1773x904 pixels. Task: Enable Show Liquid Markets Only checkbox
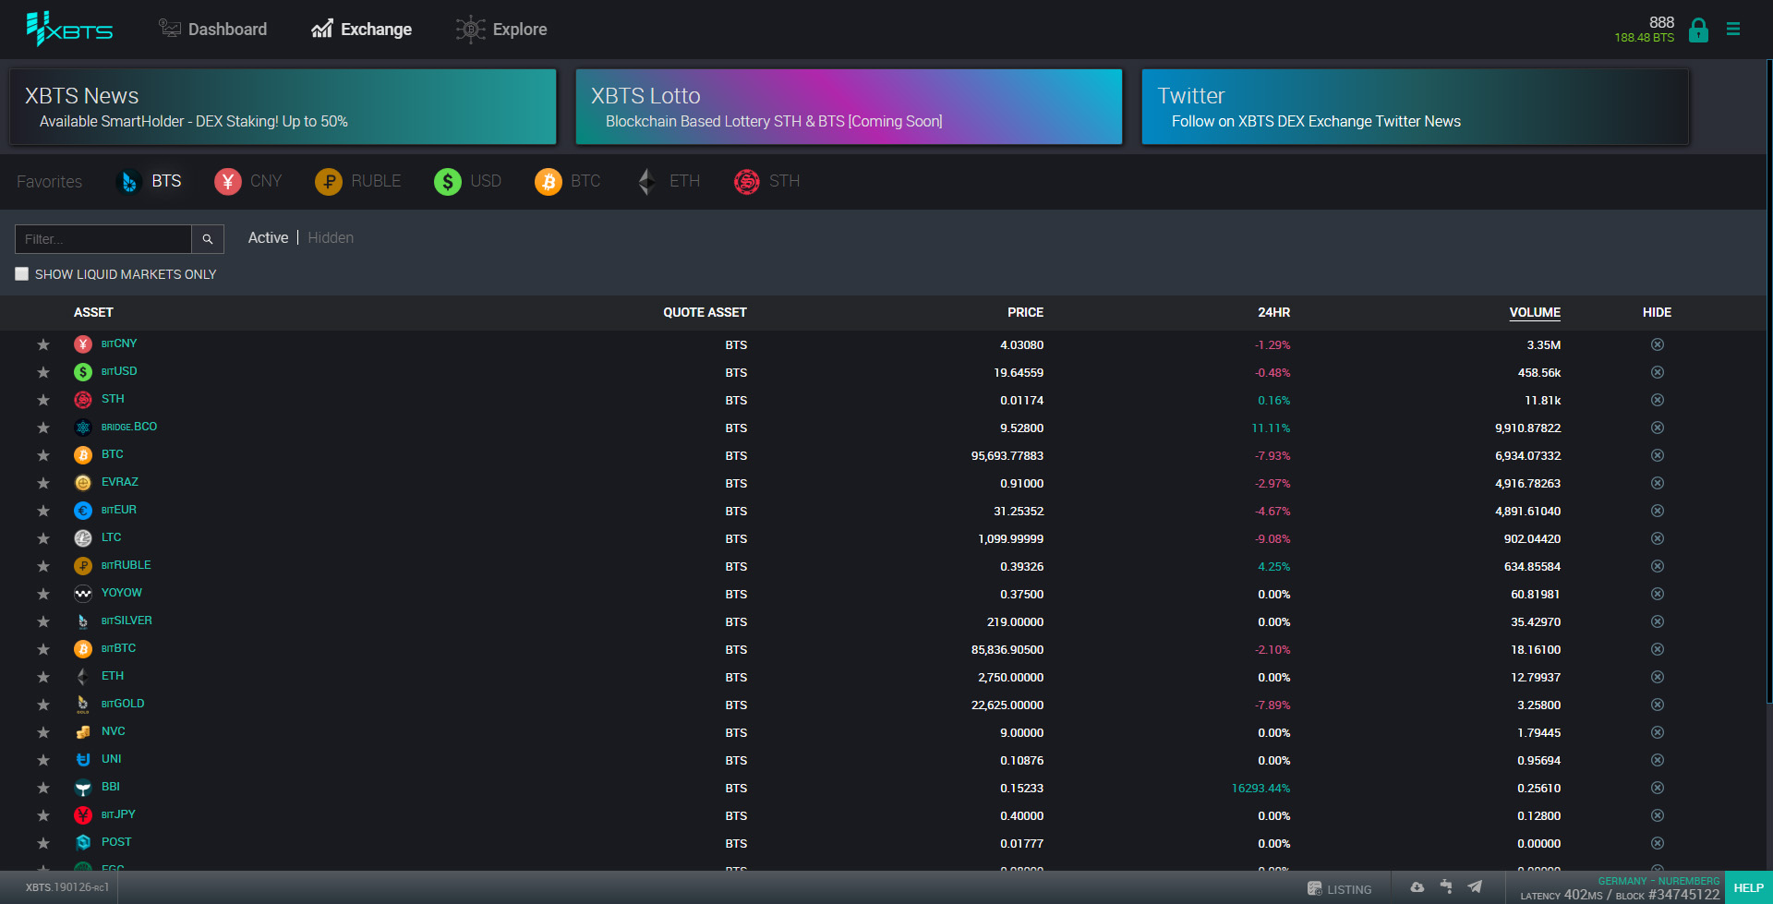click(x=22, y=274)
